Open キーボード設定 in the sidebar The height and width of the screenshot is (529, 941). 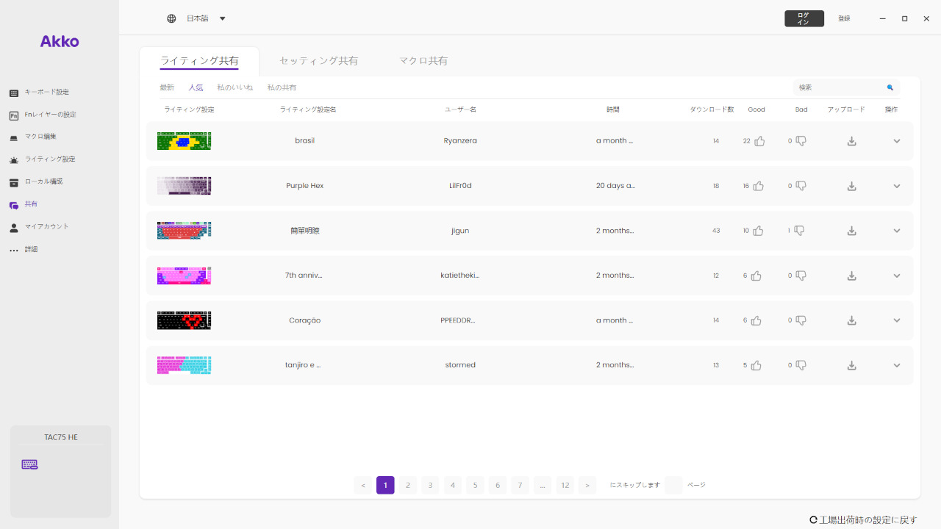click(x=46, y=93)
